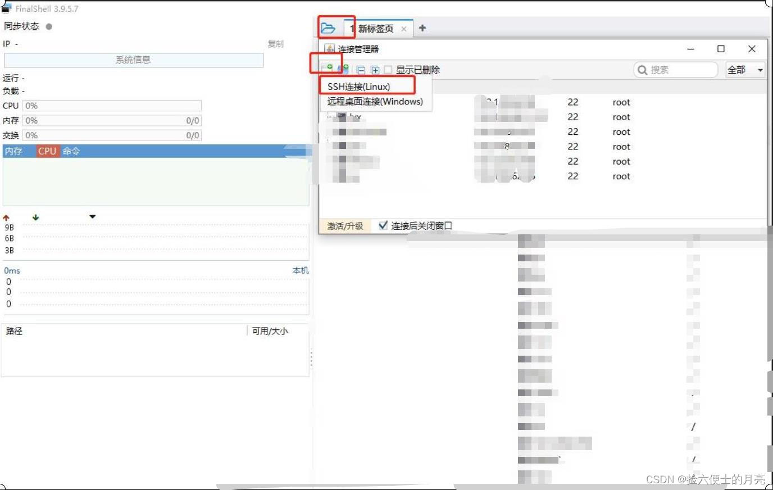Viewport: 773px width, 490px height.
Task: Open the connection manager folder icon
Action: (328, 28)
